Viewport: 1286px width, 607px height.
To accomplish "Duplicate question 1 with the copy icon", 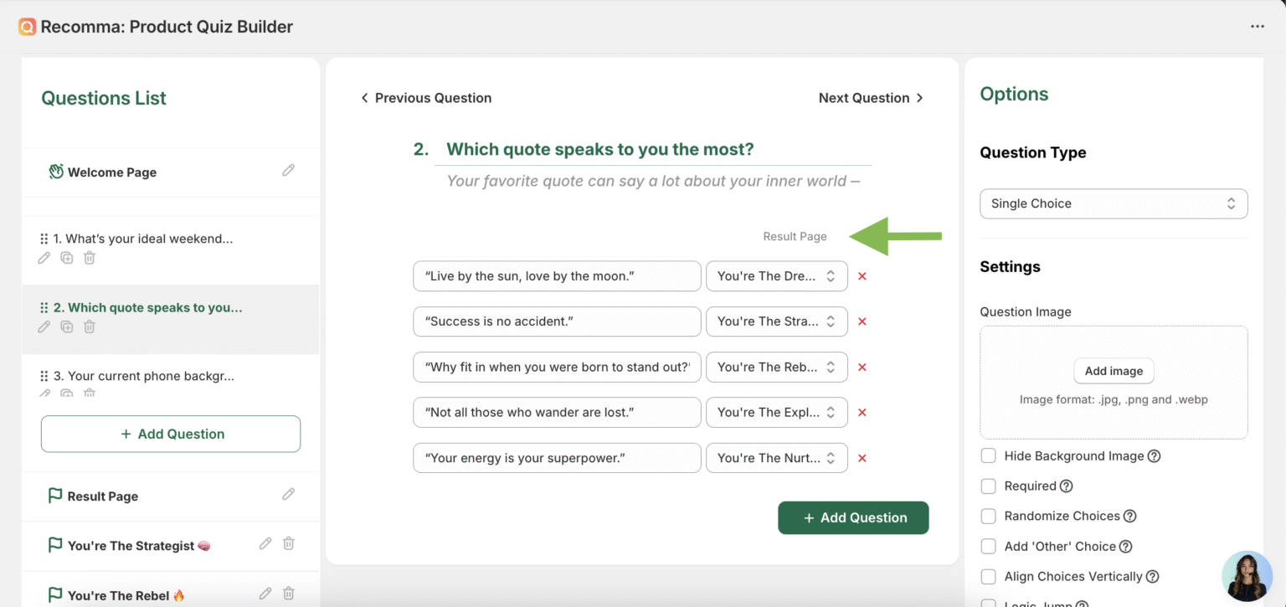I will 66,258.
